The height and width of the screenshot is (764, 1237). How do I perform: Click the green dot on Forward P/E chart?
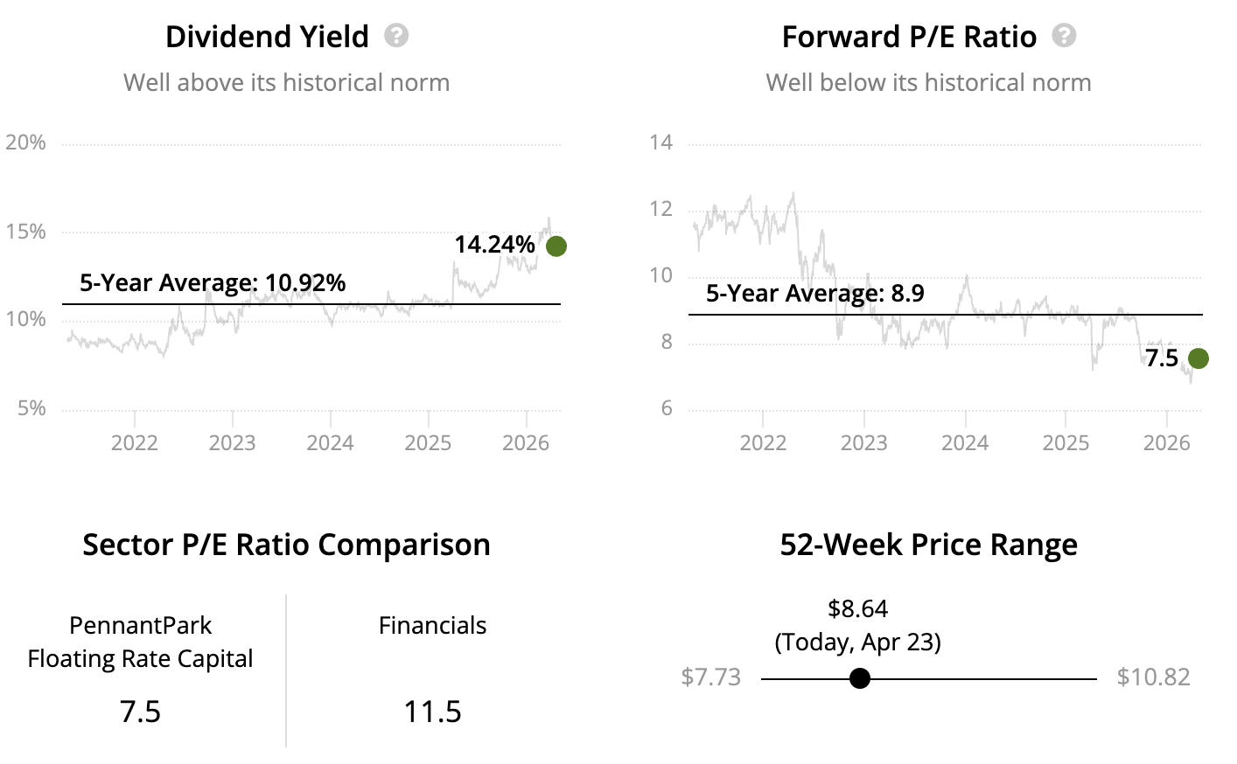coord(1199,358)
